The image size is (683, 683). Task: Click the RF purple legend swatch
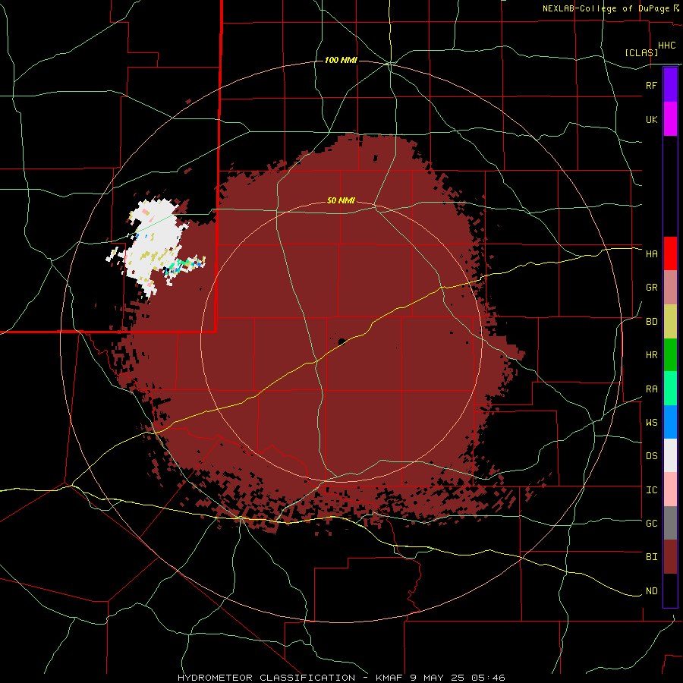pos(670,85)
